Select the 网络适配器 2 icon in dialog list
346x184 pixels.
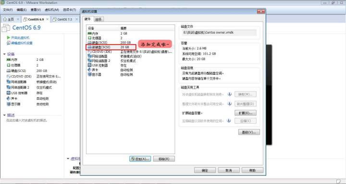coord(89,61)
